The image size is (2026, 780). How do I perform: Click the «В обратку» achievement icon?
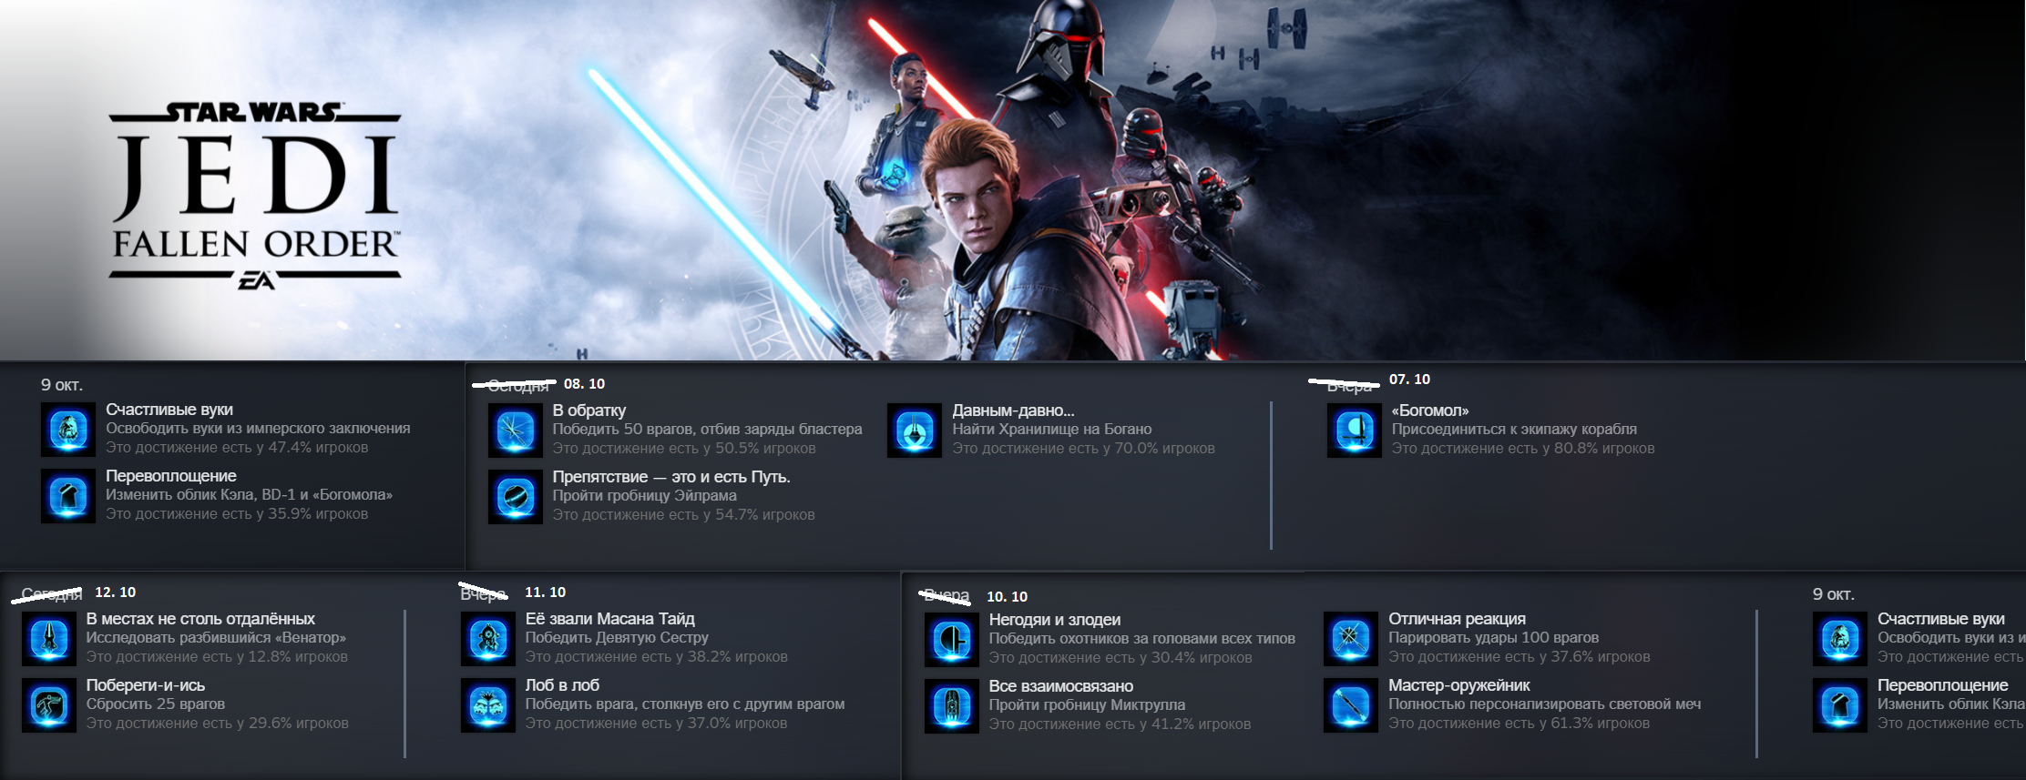(x=516, y=430)
